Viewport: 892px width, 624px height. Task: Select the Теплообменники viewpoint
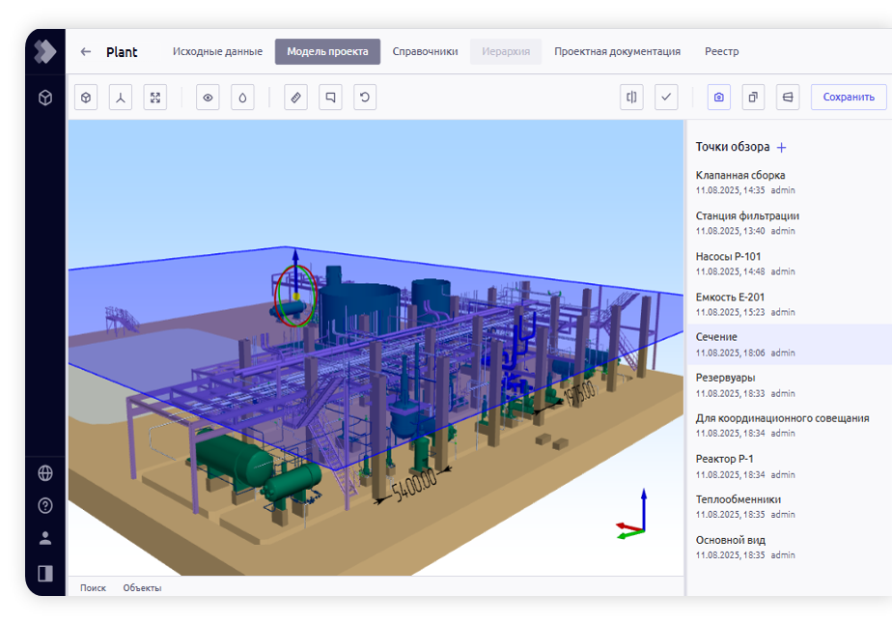pos(790,507)
